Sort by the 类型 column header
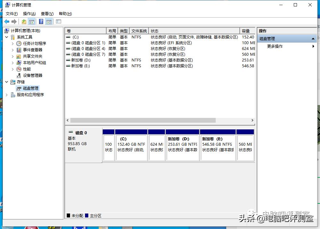 (x=124, y=31)
